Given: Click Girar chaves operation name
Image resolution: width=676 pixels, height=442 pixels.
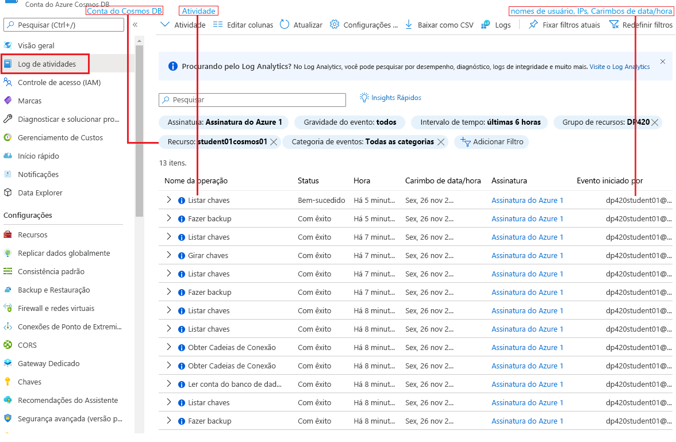Looking at the screenshot, I should click(x=208, y=255).
